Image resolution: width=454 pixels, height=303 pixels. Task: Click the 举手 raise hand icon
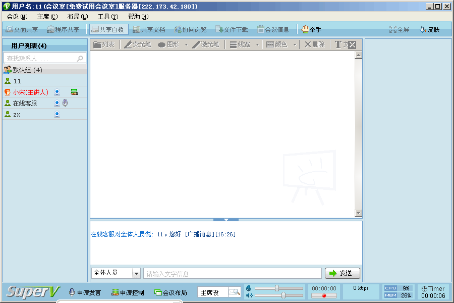(305, 30)
